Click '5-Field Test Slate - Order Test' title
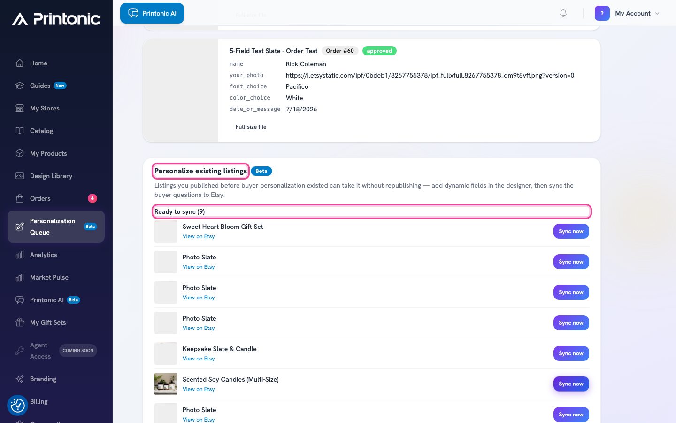The width and height of the screenshot is (676, 423). [274, 51]
